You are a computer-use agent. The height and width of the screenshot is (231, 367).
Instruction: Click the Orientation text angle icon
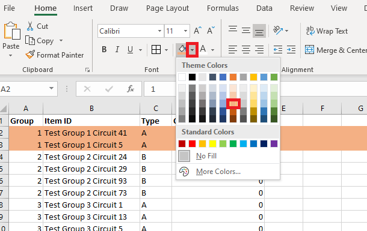pyautogui.click(x=278, y=31)
